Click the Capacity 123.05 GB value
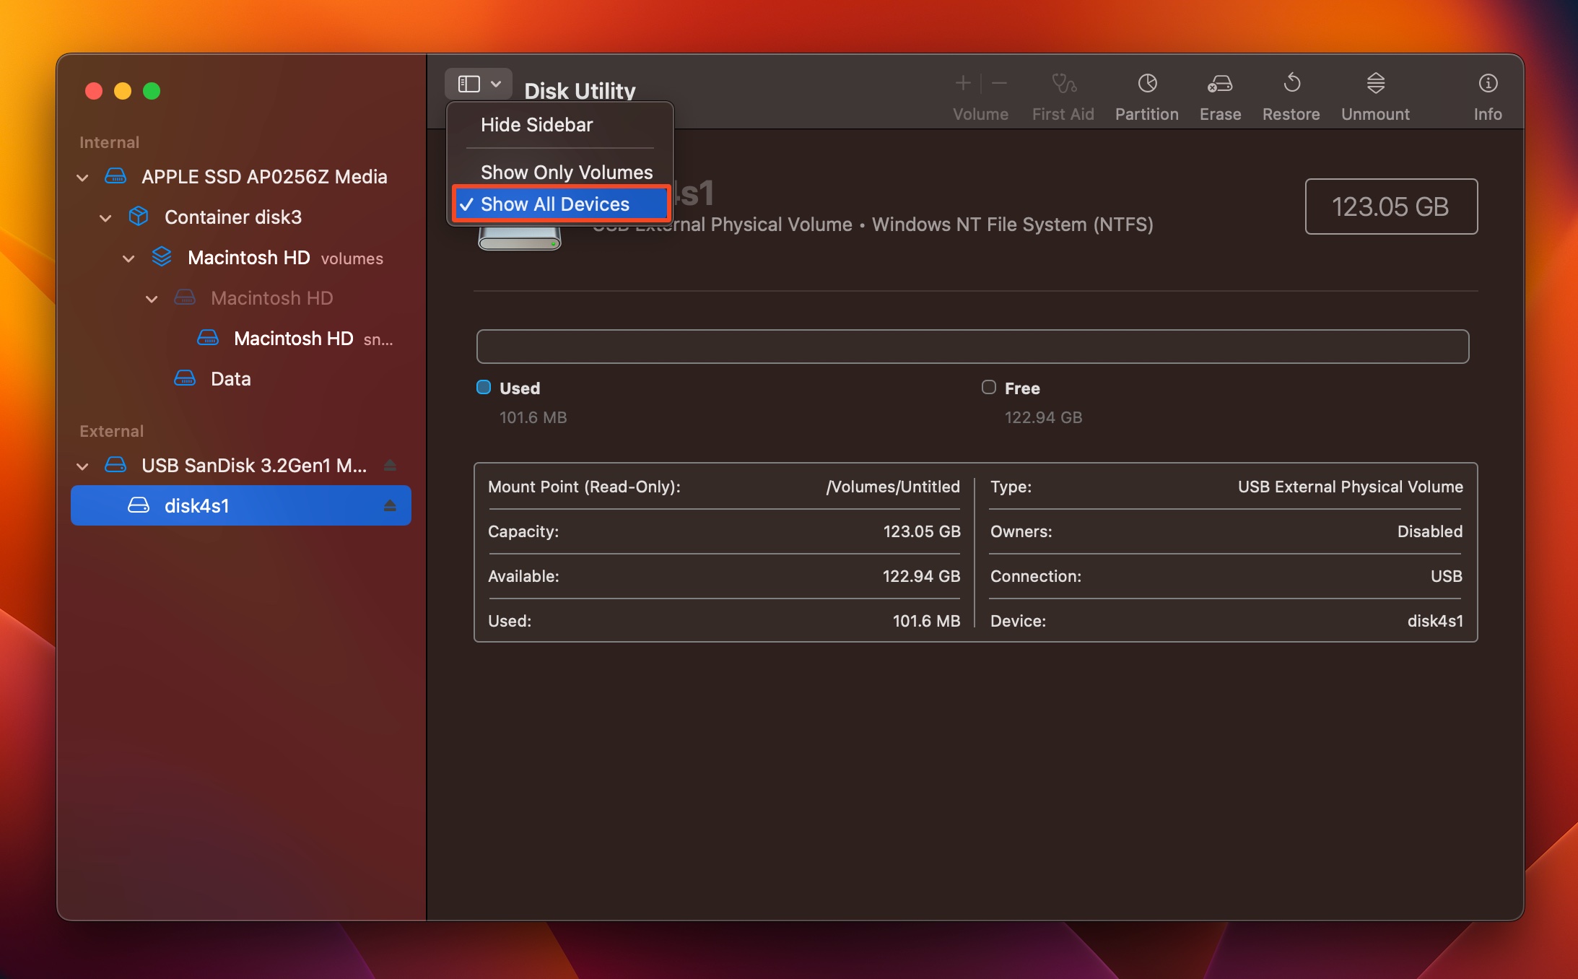This screenshot has height=979, width=1578. tap(922, 531)
